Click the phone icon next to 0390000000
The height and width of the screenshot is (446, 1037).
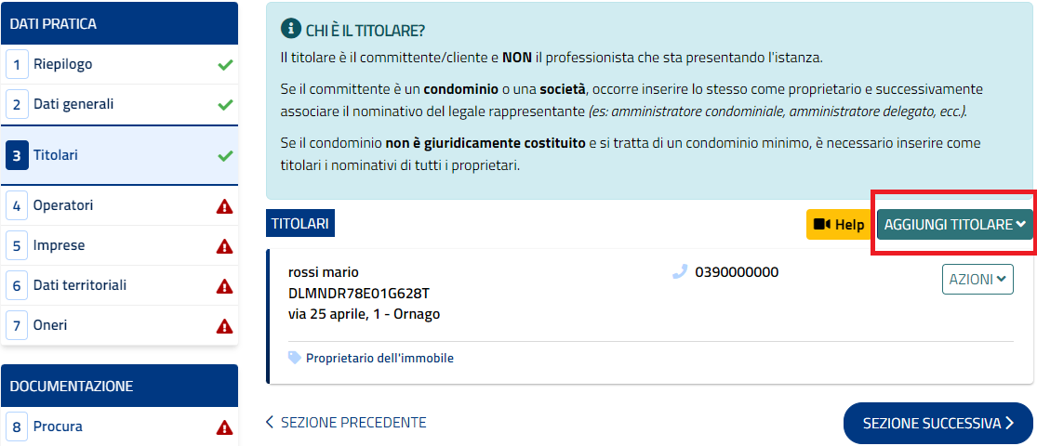(680, 272)
